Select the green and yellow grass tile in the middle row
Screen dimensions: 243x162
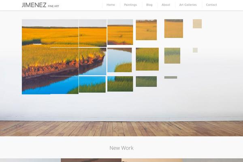(147, 59)
